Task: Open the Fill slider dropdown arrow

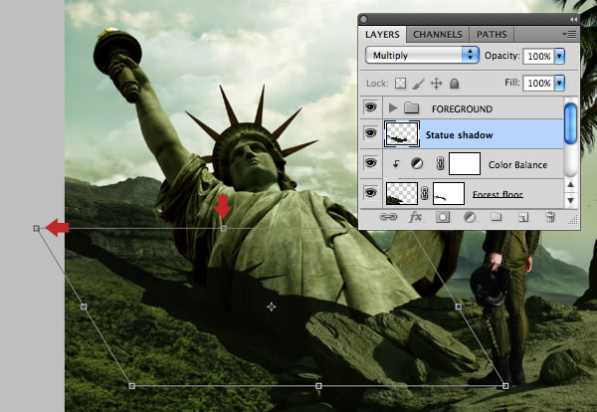Action: point(559,83)
